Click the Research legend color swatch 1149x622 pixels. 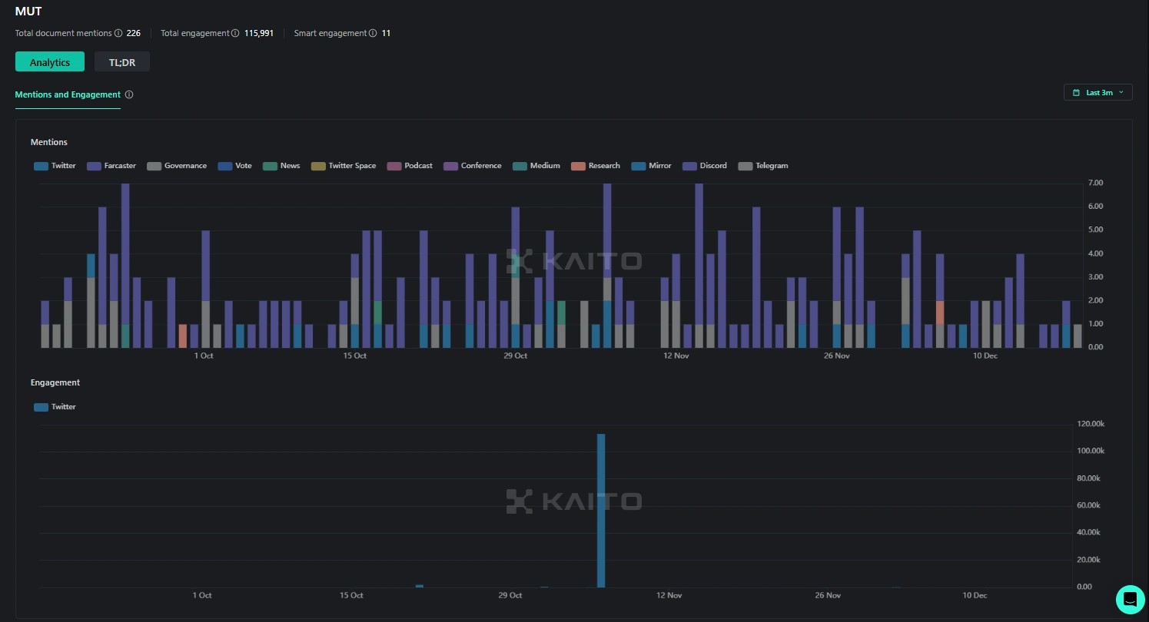[x=578, y=166]
